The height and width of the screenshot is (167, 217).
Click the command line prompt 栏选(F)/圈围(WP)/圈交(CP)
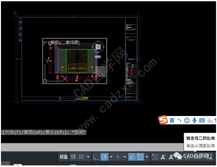[36, 132]
